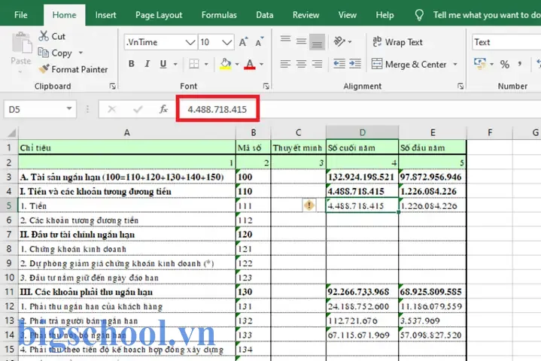Expand the Underline style arrow
541x361 pixels.
click(x=175, y=64)
